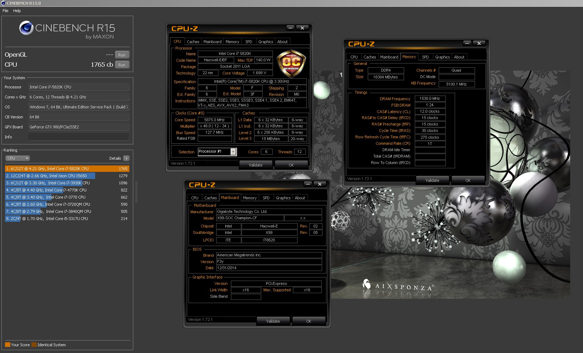The height and width of the screenshot is (353, 583).
Task: Select the Core i7-3840QM ranking row
Action: click(67, 211)
